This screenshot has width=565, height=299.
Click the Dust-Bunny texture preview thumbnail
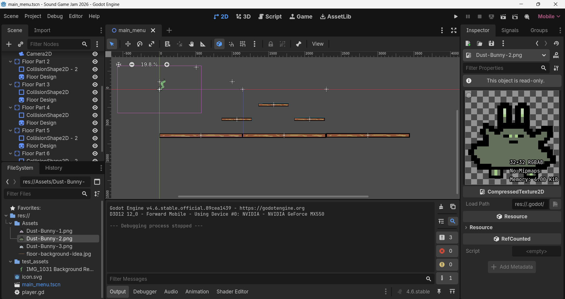(x=512, y=138)
